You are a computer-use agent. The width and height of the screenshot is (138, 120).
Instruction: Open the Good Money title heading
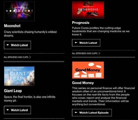pyautogui.click(x=83, y=83)
